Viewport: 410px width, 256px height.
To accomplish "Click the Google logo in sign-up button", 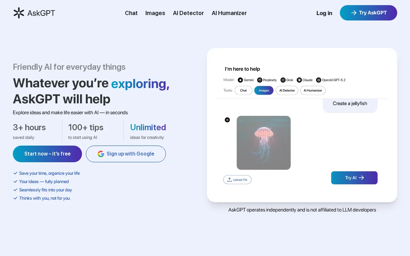I will pos(101,154).
